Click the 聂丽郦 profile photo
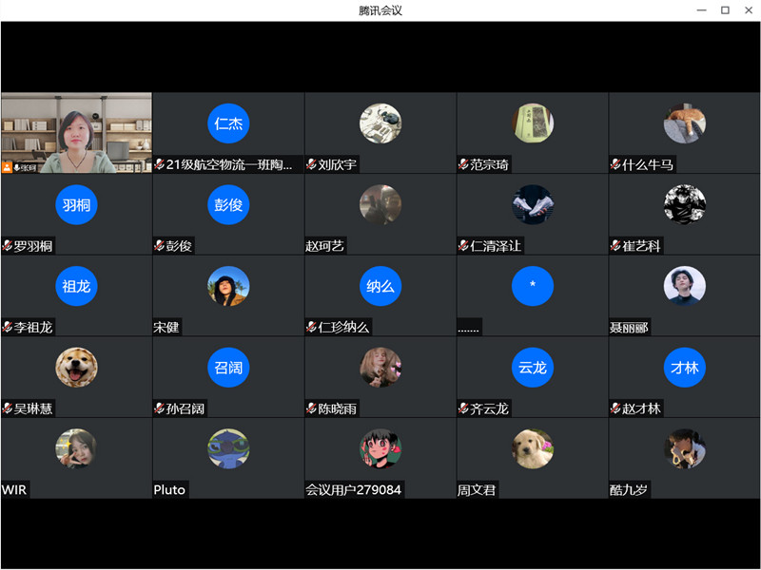761x570 pixels. coord(685,286)
